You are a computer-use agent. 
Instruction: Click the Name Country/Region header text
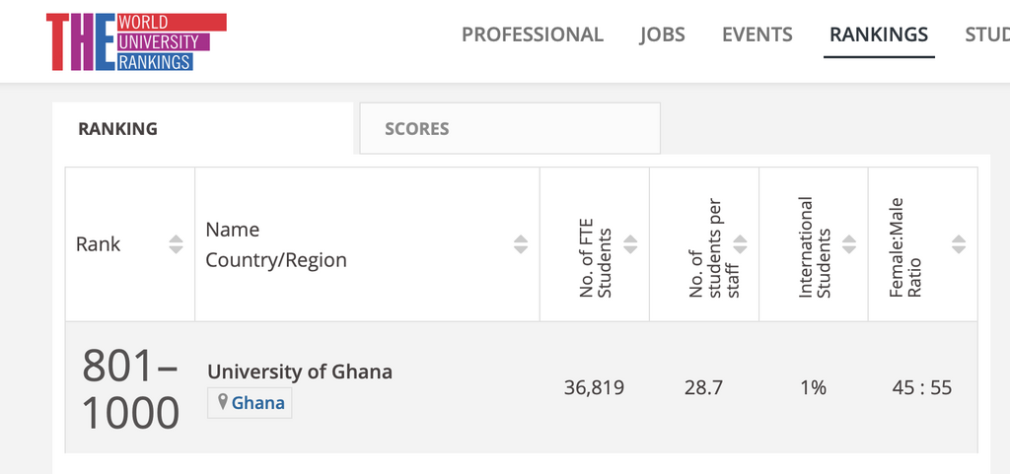point(276,245)
